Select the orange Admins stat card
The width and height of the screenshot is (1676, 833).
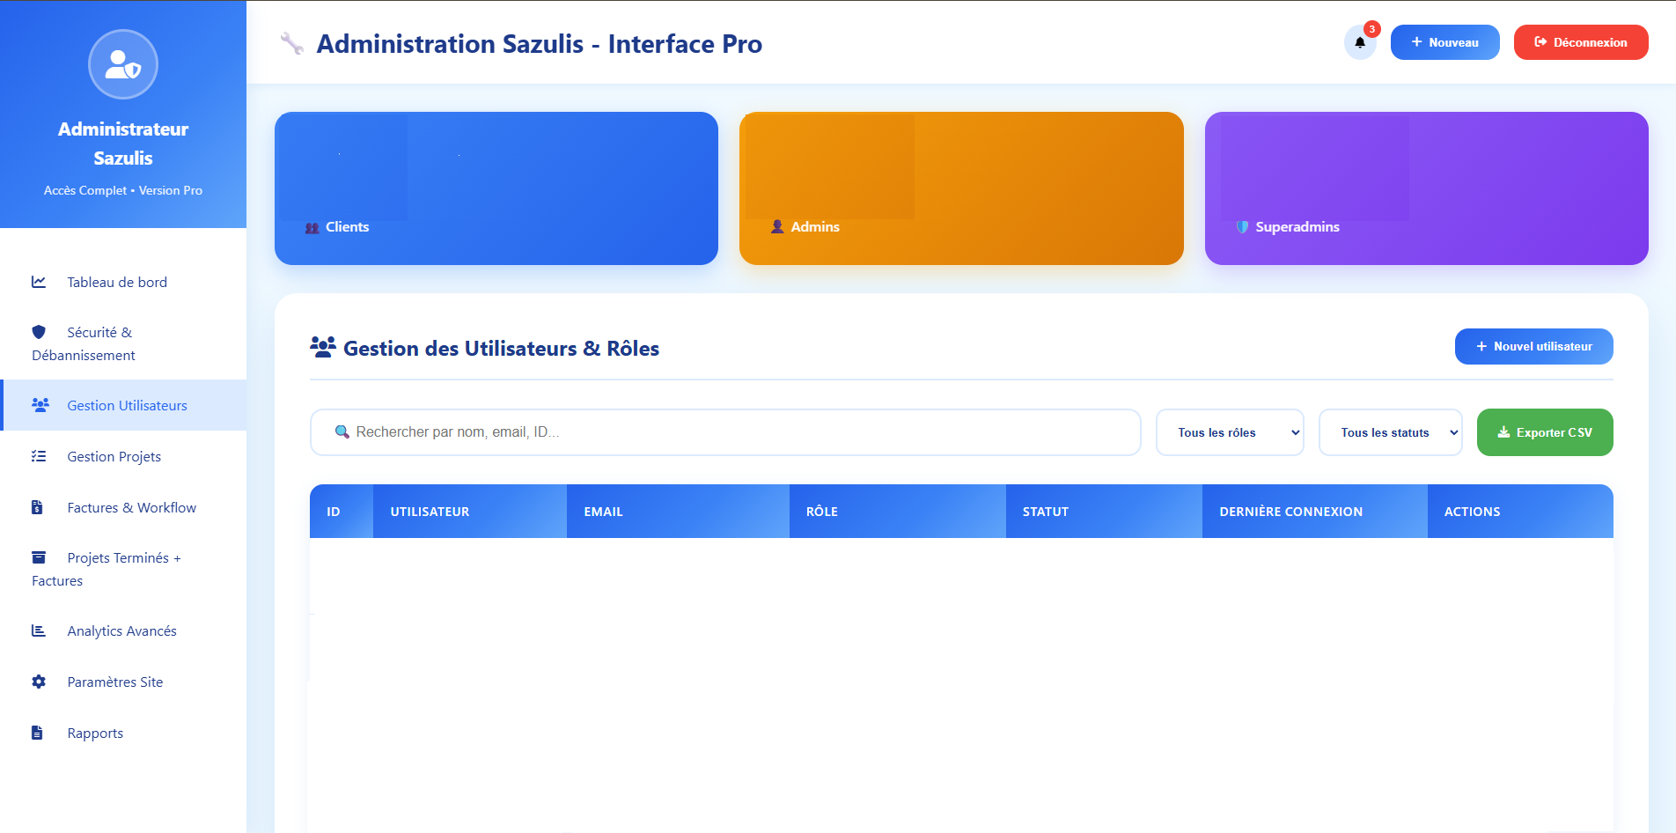[x=960, y=188]
